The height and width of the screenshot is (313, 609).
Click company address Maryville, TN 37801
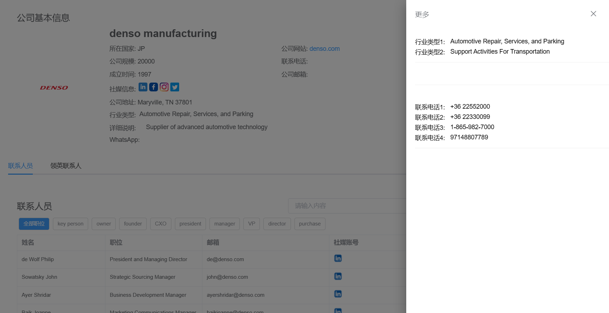[x=165, y=102]
